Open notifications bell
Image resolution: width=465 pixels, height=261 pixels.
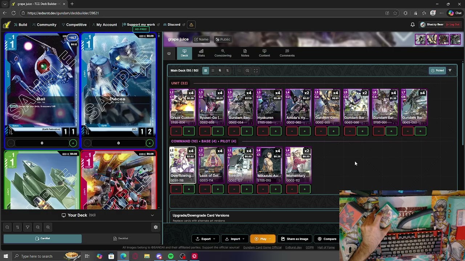[x=413, y=25]
